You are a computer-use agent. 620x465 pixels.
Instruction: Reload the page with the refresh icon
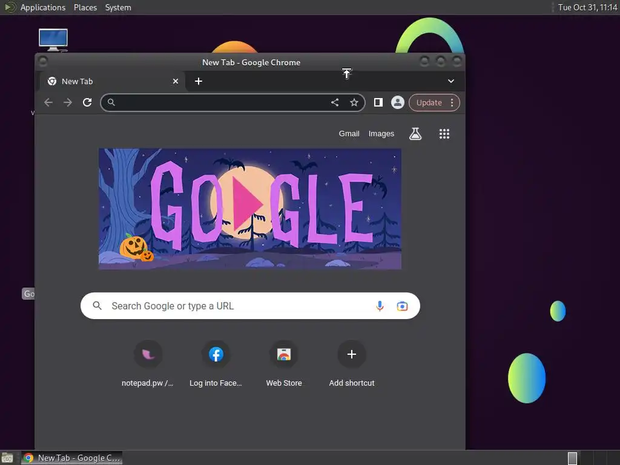87,103
